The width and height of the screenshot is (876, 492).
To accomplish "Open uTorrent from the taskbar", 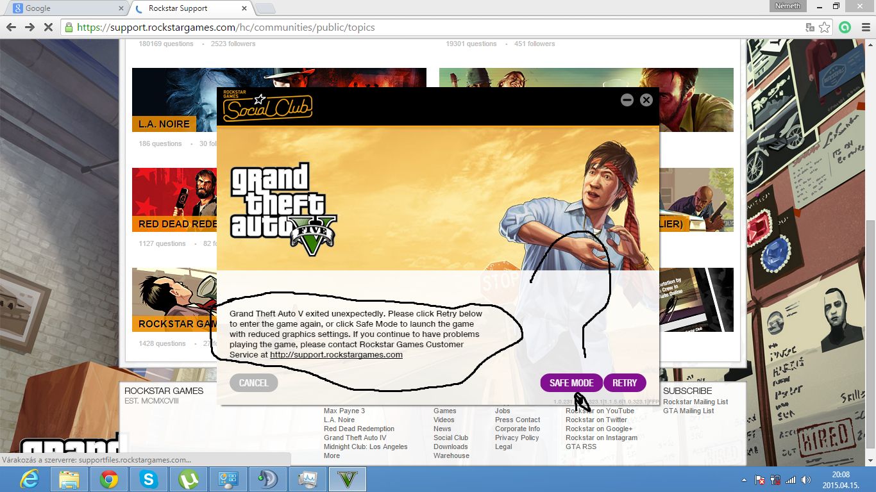I will pos(189,479).
